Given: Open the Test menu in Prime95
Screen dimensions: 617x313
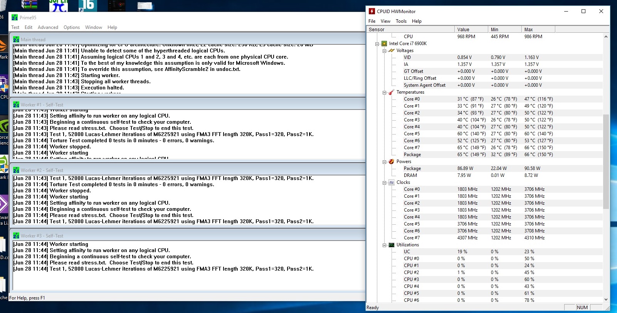Looking at the screenshot, I should 15,27.
